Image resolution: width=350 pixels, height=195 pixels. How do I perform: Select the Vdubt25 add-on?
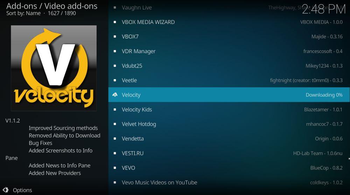(x=229, y=66)
